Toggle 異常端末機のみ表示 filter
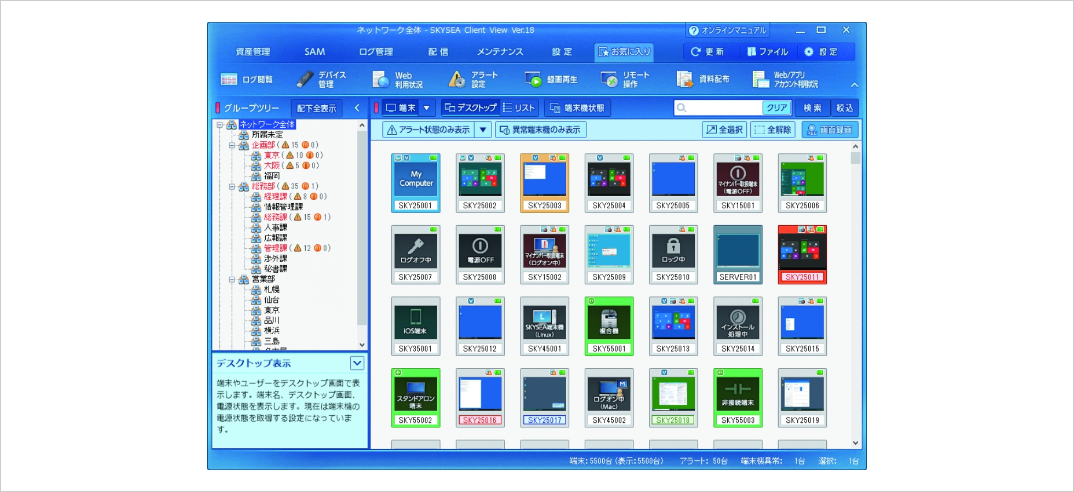 pos(540,130)
